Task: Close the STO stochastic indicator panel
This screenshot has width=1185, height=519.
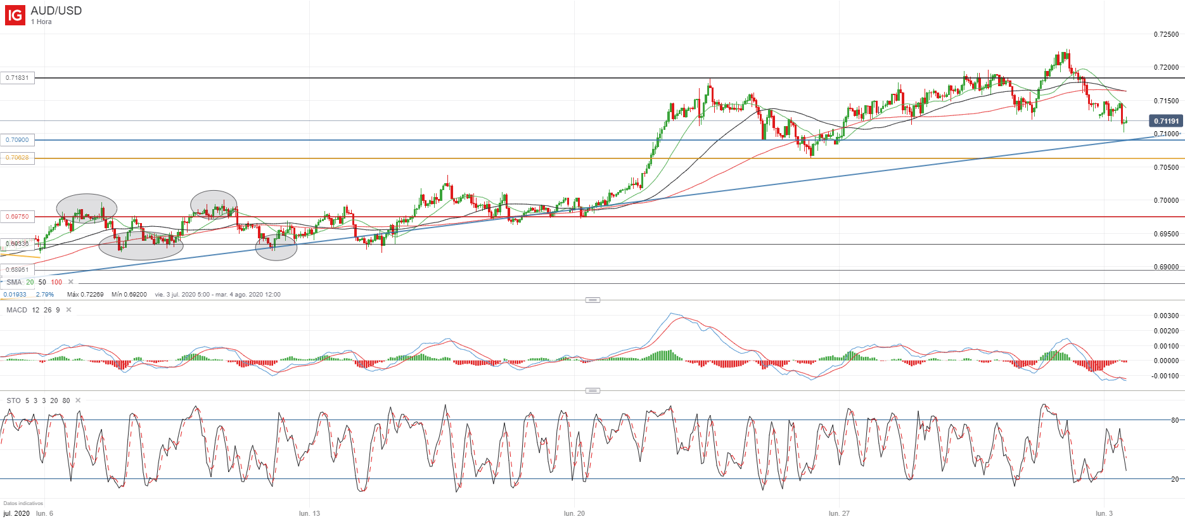Action: (x=79, y=400)
